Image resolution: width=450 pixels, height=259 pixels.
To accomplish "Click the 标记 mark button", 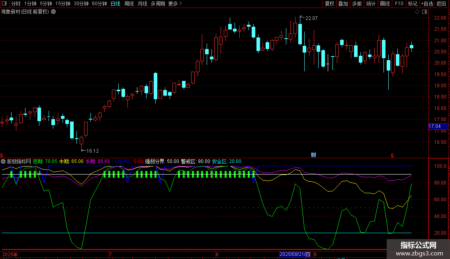I will coord(413,4).
